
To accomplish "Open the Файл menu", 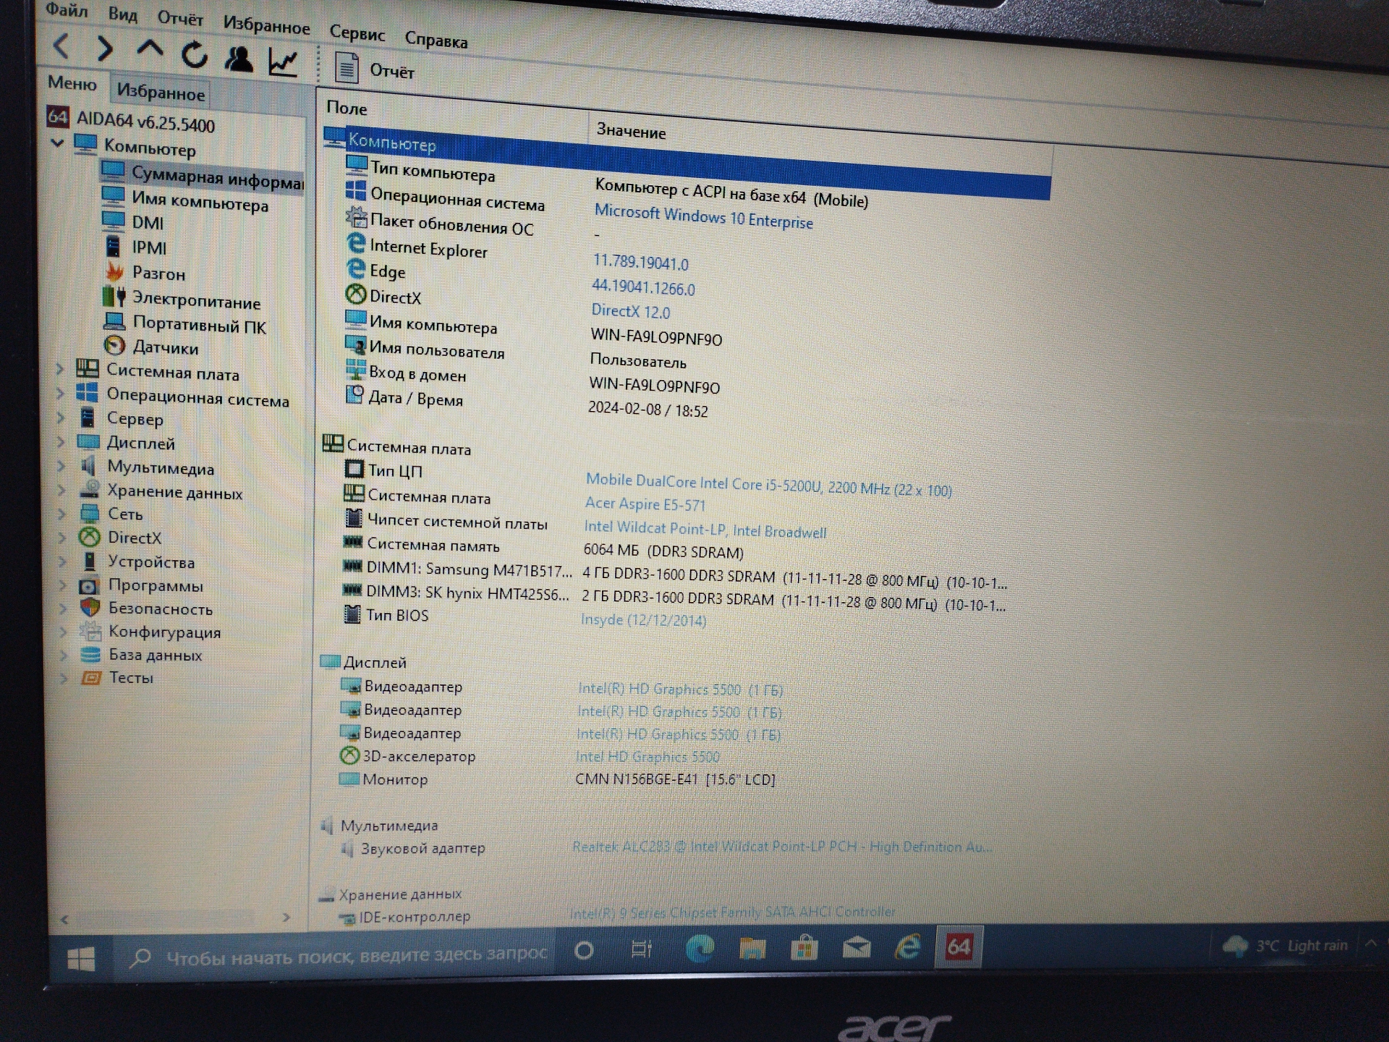I will point(67,10).
